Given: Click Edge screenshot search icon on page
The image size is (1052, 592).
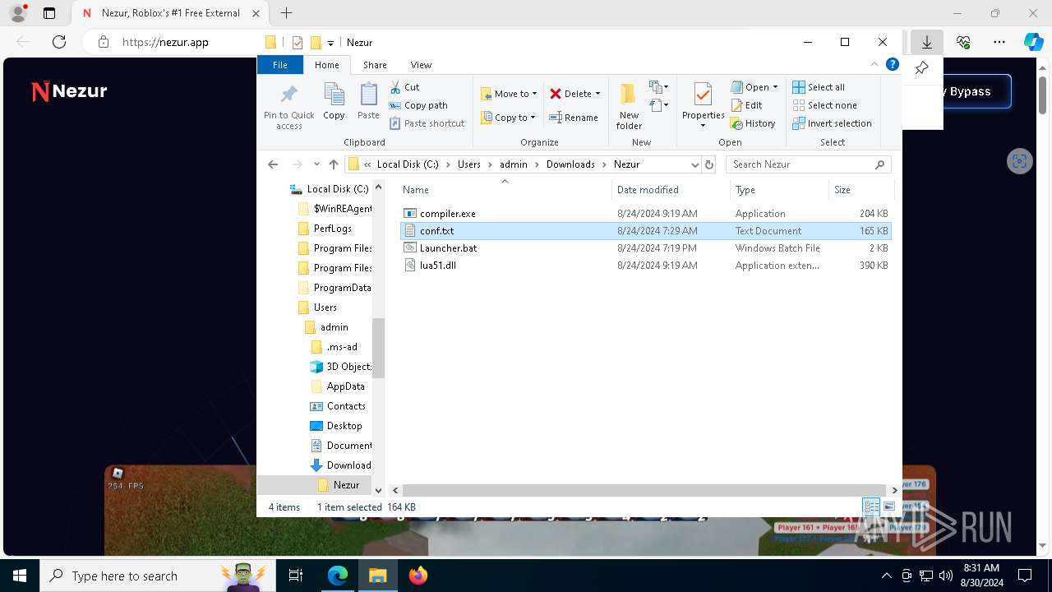Looking at the screenshot, I should [1019, 160].
